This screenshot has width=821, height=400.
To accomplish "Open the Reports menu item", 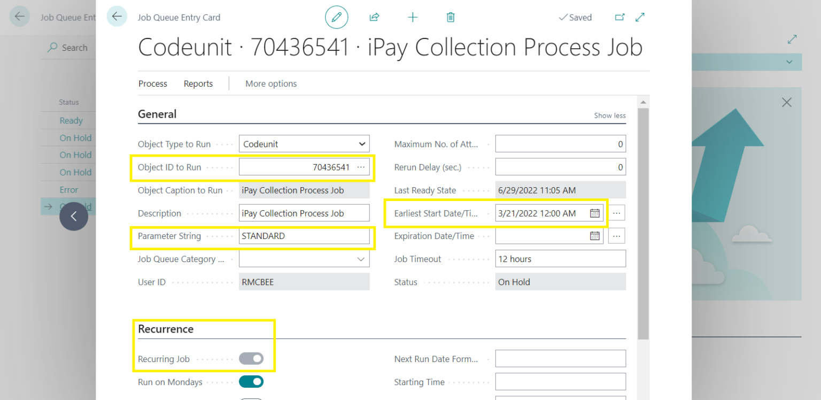I will (198, 83).
